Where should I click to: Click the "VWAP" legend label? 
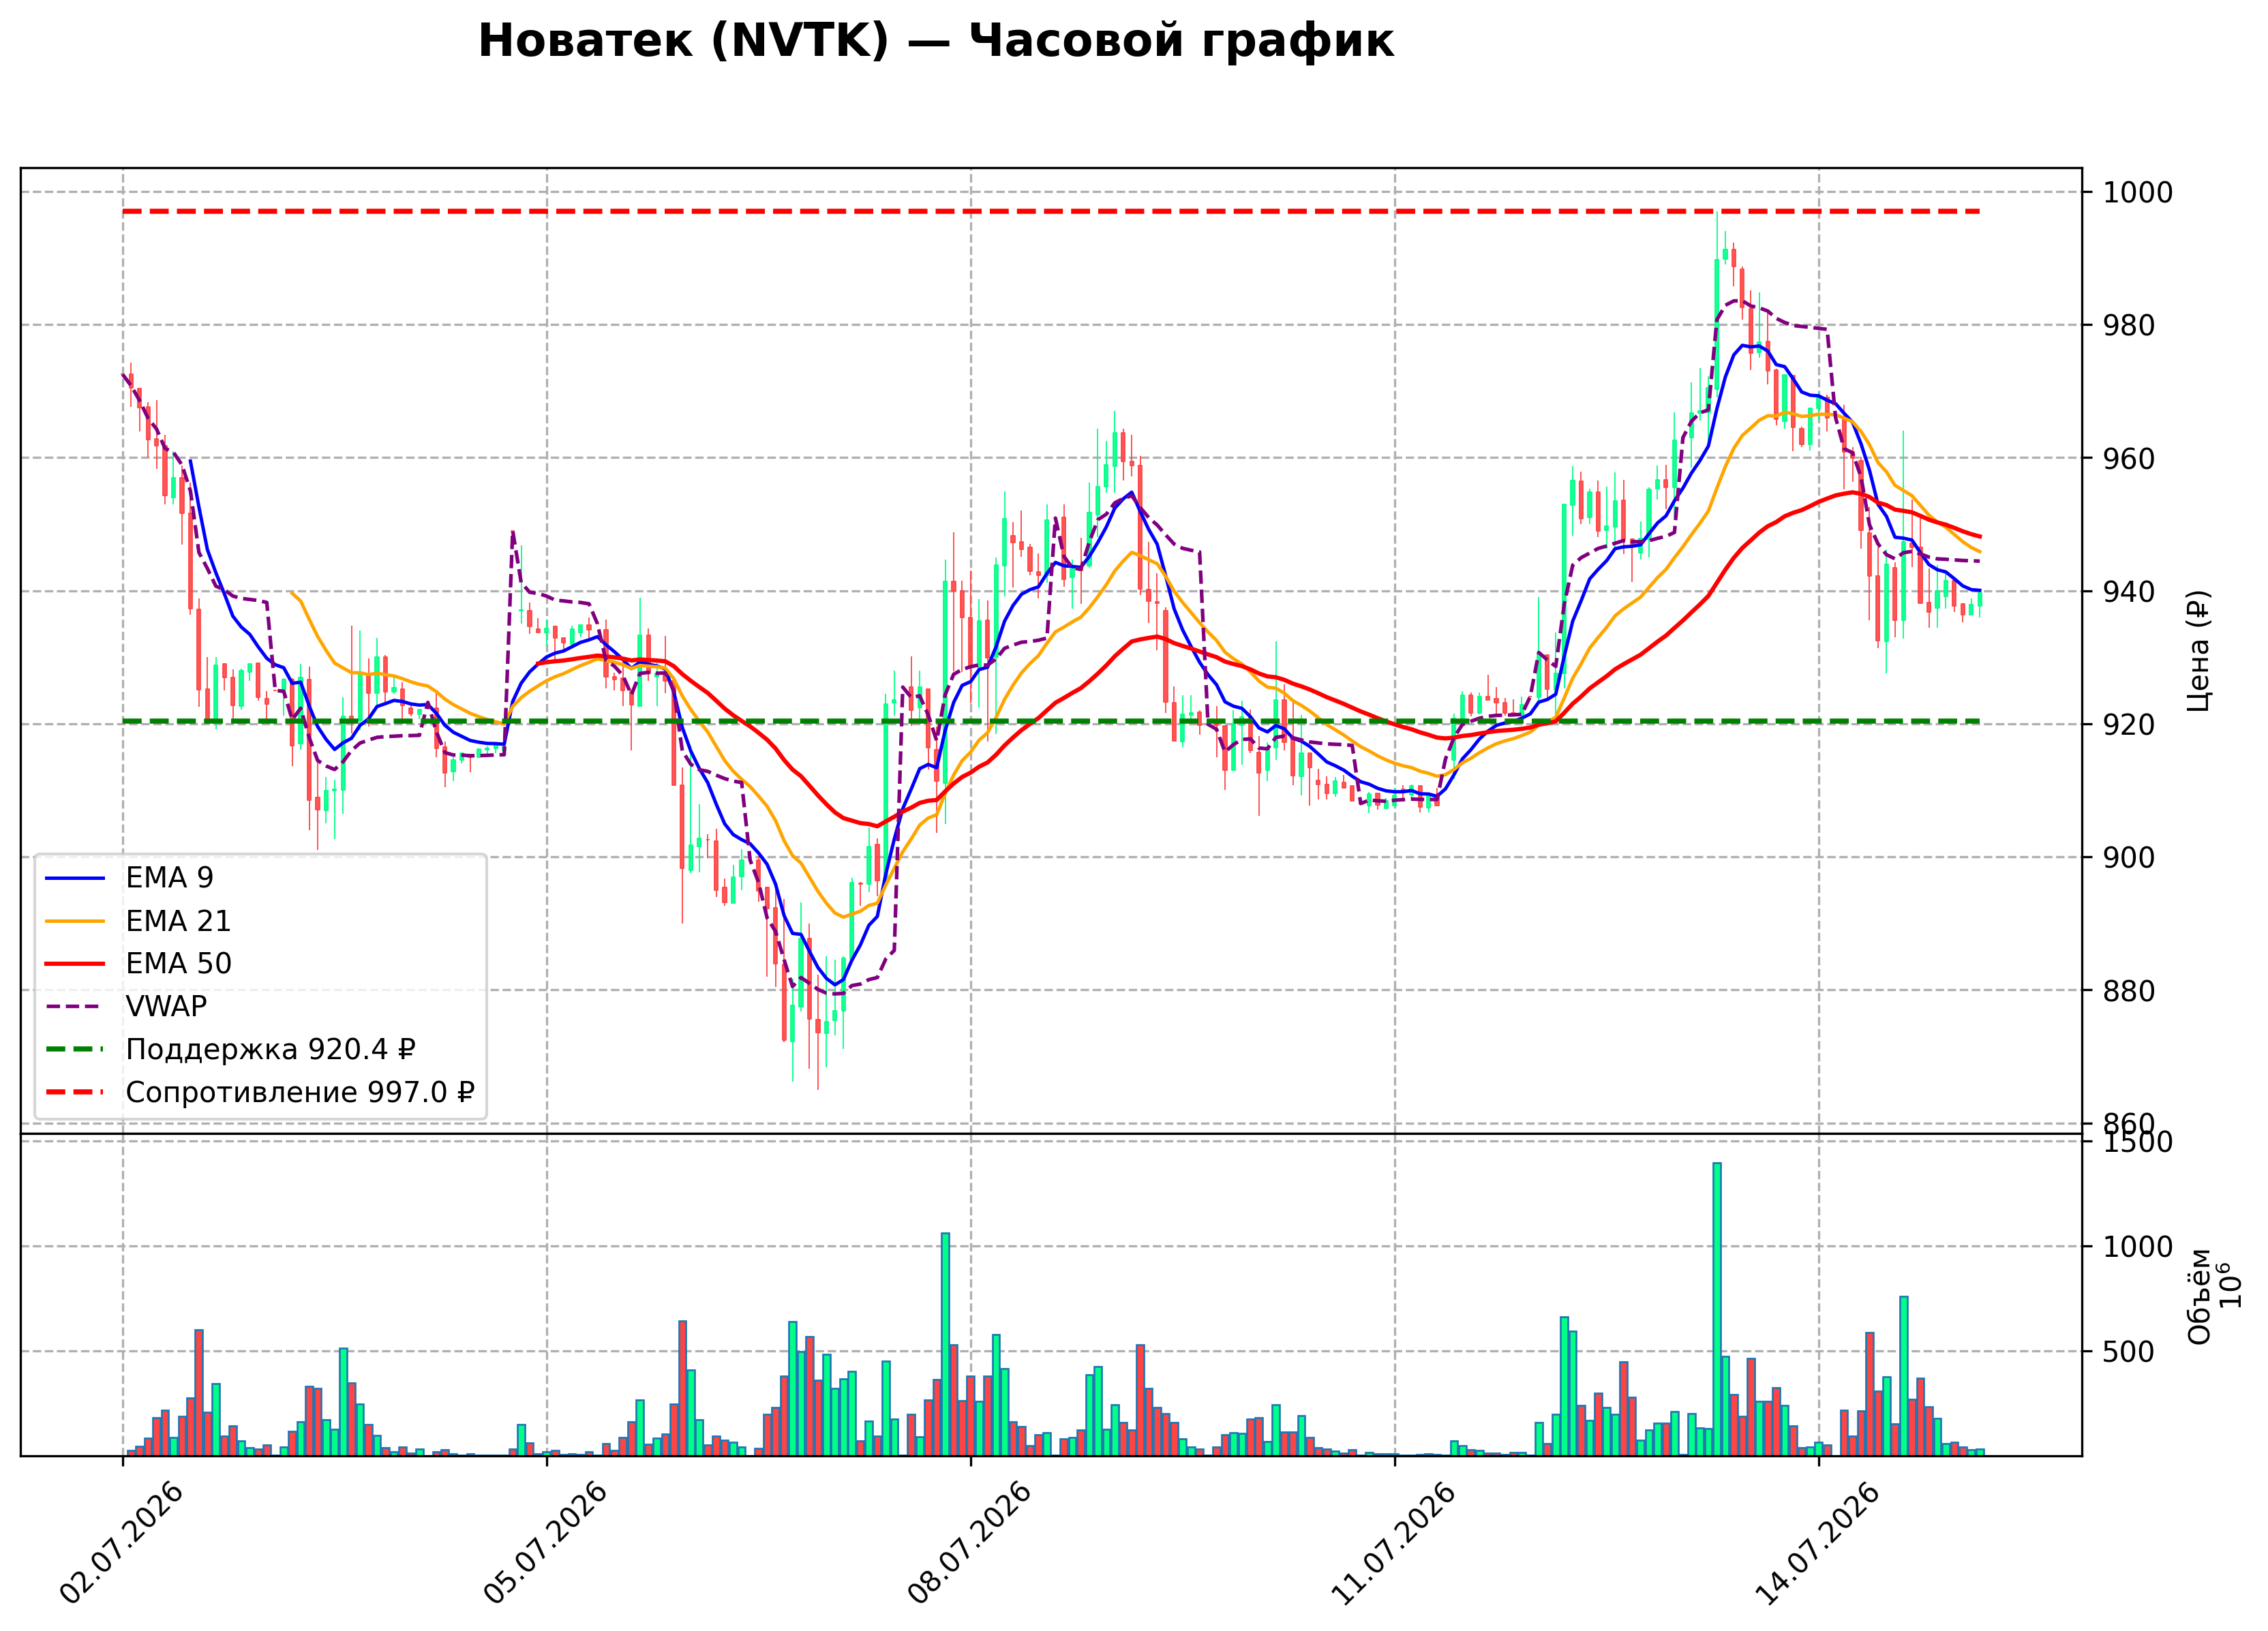coord(166,1007)
